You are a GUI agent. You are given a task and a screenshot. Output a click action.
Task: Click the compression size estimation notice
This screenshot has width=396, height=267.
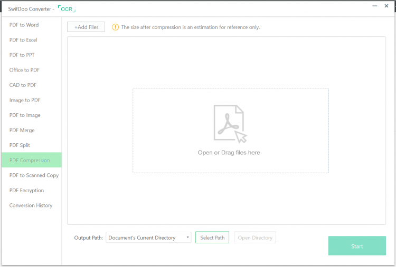point(191,27)
